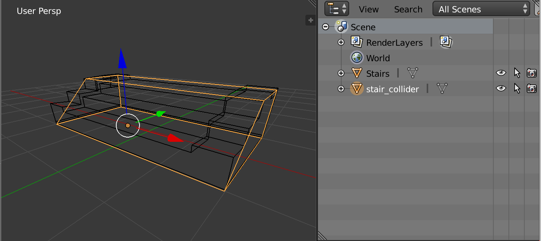The height and width of the screenshot is (241, 541).
Task: Toggle camera render restriction for stair_collider
Action: tap(531, 88)
